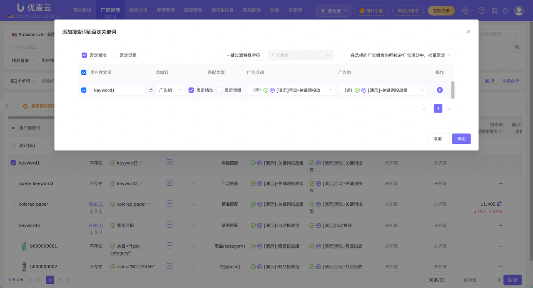The image size is (533, 288).
Task: Open the help question-mark icon in header
Action: pyautogui.click(x=482, y=10)
